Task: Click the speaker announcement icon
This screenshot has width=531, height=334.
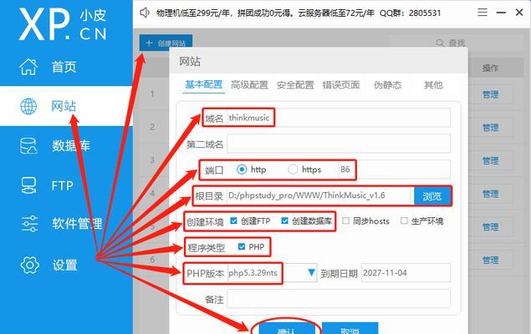Action: click(145, 13)
